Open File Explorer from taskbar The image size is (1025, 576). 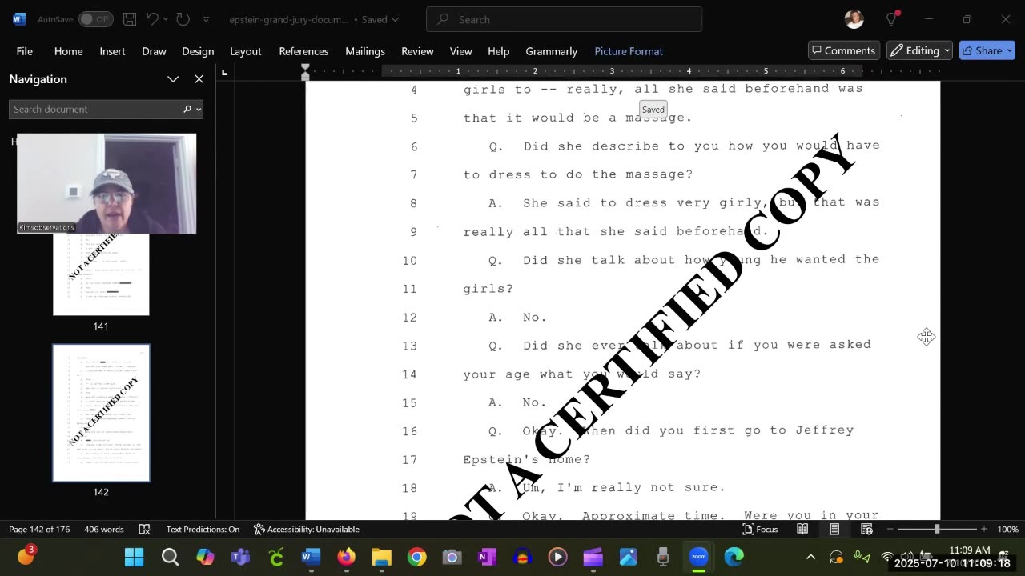tap(381, 557)
